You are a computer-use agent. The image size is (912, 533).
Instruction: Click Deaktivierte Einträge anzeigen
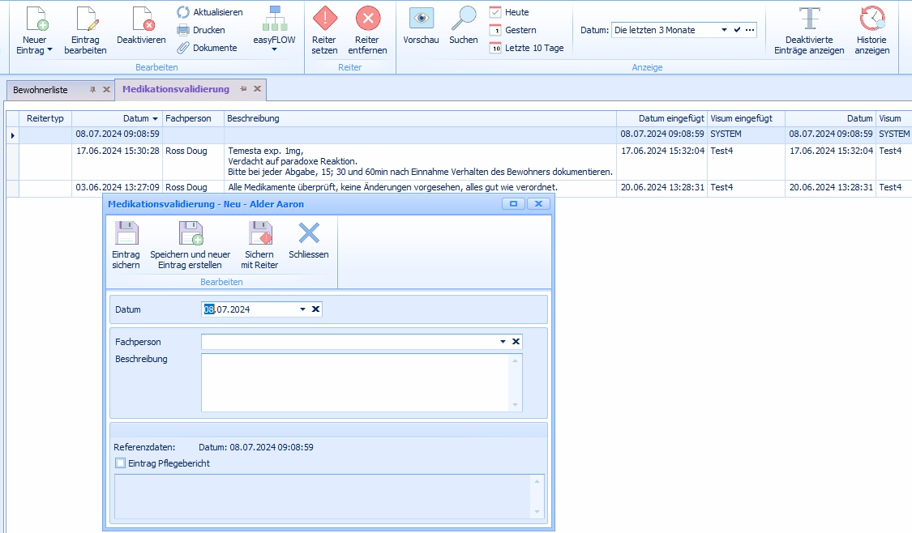point(809,30)
